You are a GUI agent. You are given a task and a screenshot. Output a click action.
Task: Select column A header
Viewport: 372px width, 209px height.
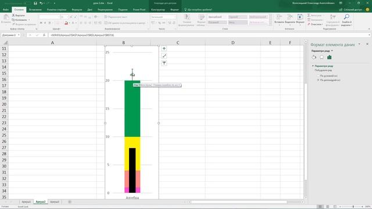point(52,42)
